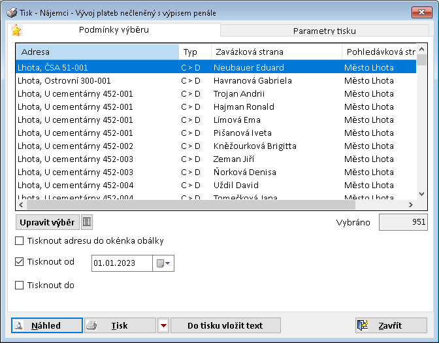The width and height of the screenshot is (439, 343).
Task: Click the Zavázková strana column header
Action: (x=274, y=52)
